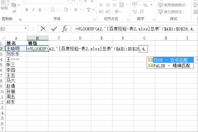Click the text Orientation icon
The width and height of the screenshot is (198, 132).
click(x=117, y=12)
